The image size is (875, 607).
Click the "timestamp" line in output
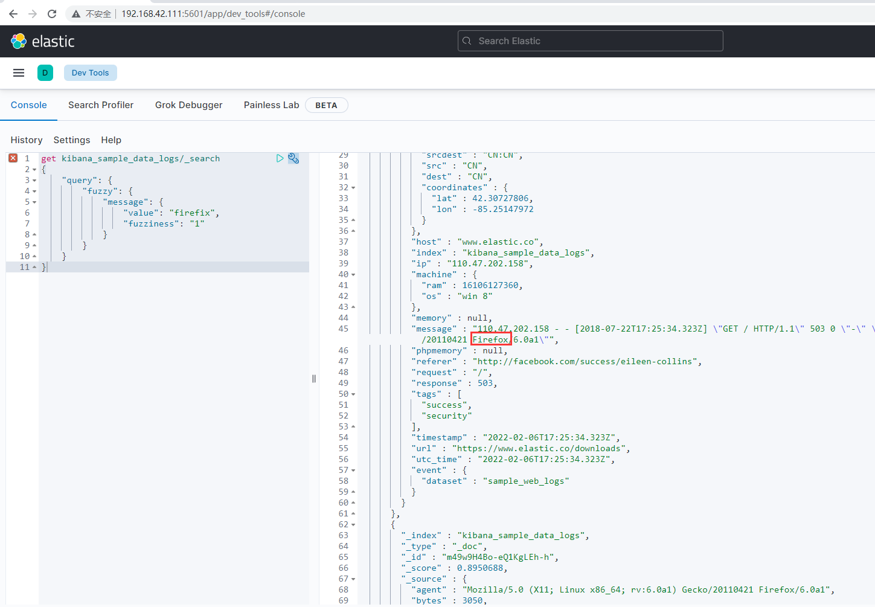click(x=516, y=438)
